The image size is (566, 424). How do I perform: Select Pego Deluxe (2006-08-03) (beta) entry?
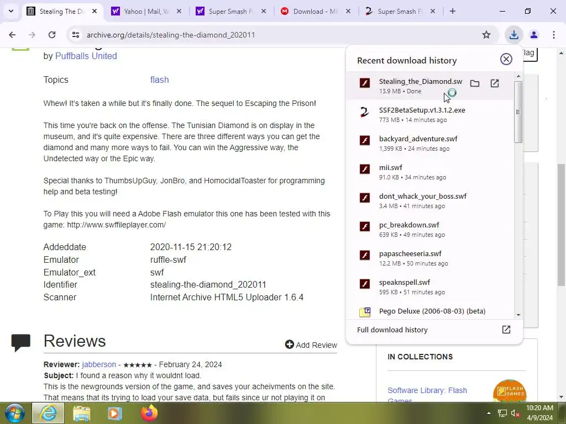[429, 311]
